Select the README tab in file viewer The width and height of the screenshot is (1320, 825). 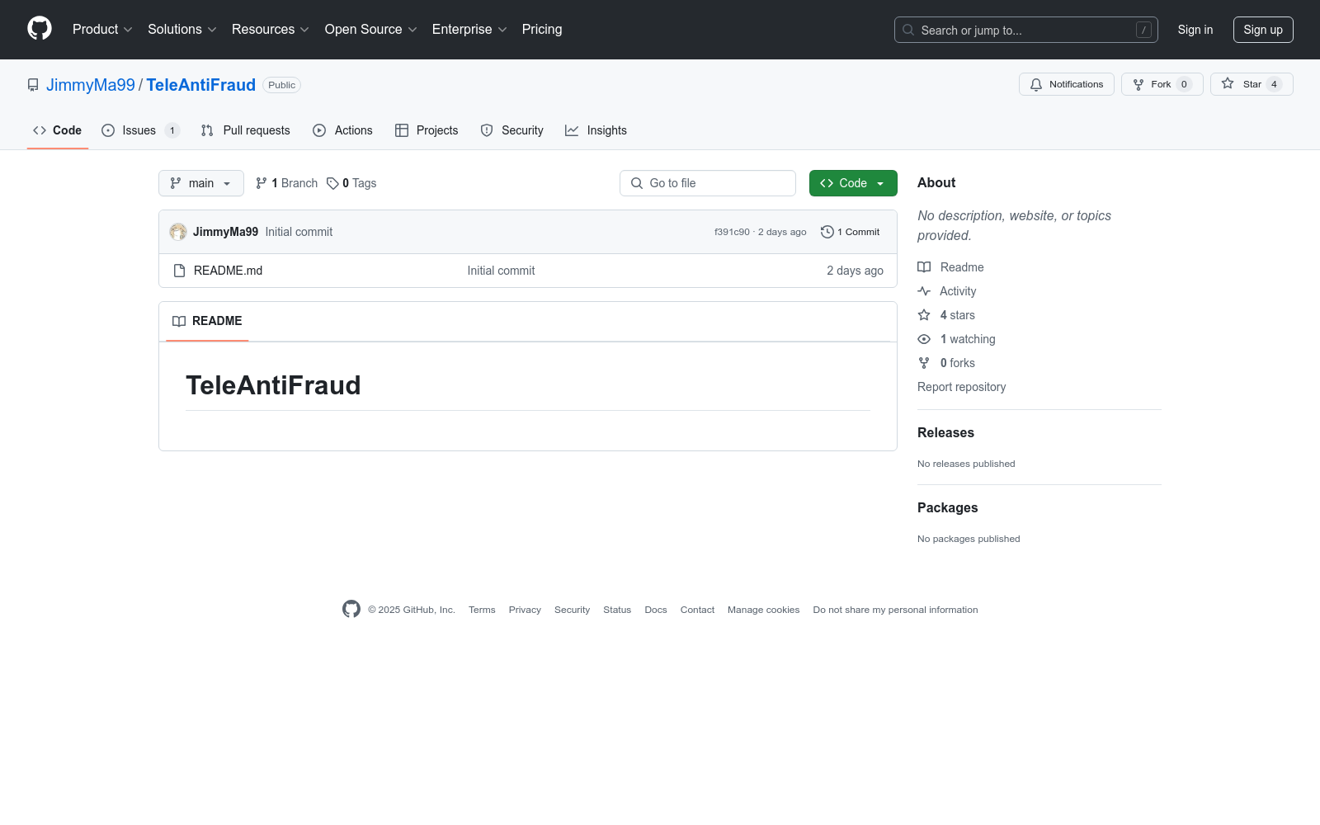tap(207, 321)
